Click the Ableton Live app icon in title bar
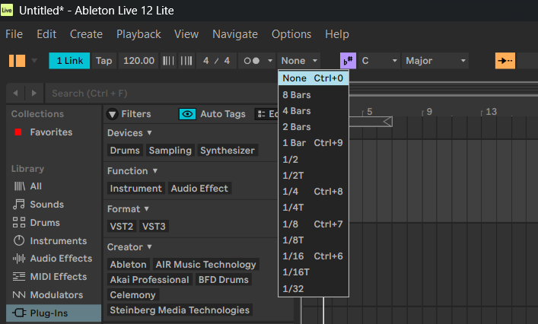538x324 pixels. pos(7,10)
